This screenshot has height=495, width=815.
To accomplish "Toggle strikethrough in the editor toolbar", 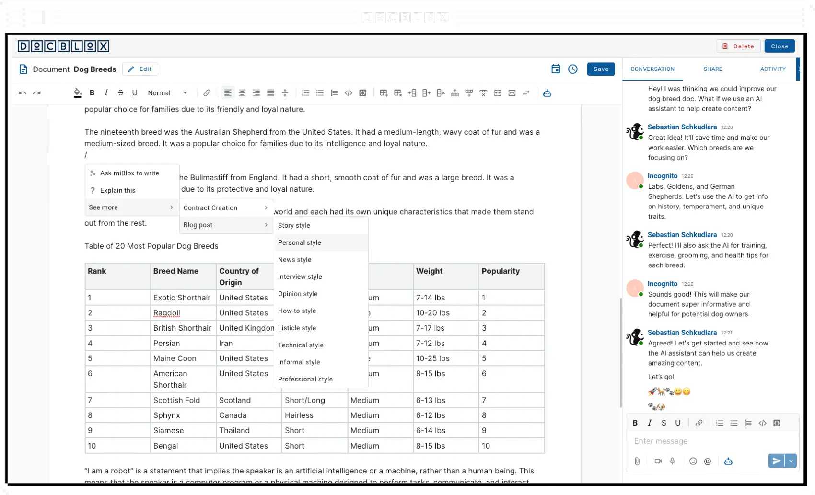I will [120, 93].
